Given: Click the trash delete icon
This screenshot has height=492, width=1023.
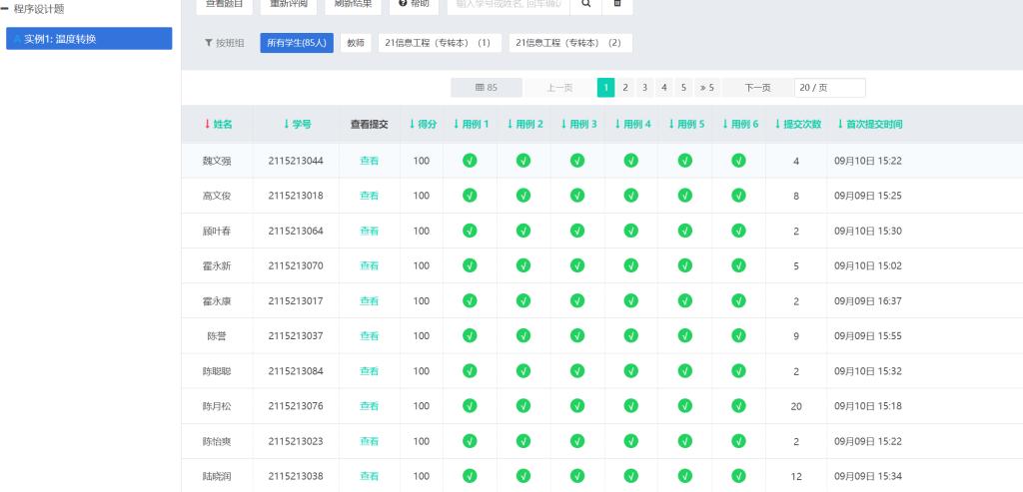Looking at the screenshot, I should pyautogui.click(x=616, y=4).
